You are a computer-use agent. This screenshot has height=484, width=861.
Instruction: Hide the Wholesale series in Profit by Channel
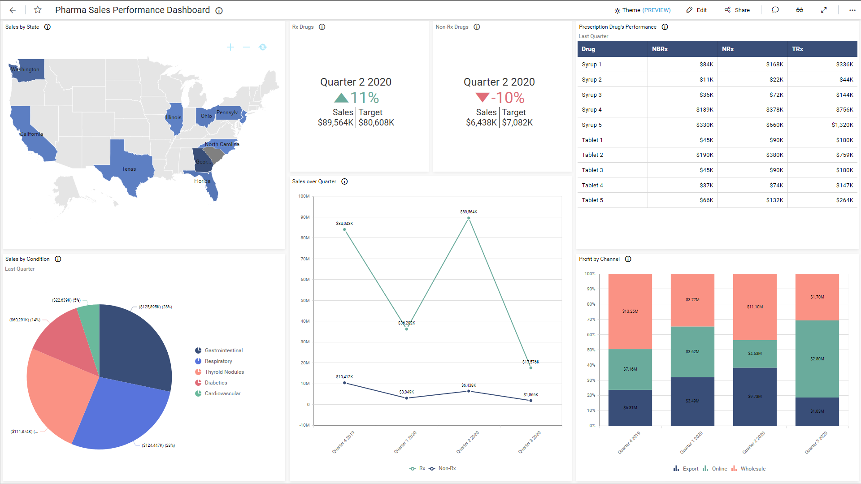tap(748, 468)
